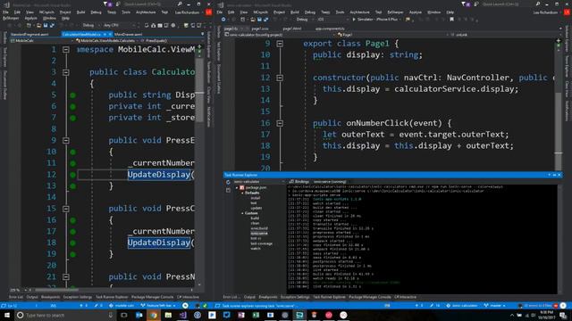Collapse Defaults group in Task Runner tree
Viewport: 572px width, 321px height.
[x=242, y=193]
